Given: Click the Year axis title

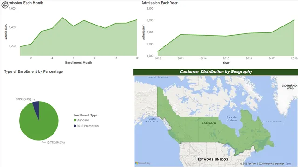Looking at the screenshot, I should tap(226, 63).
